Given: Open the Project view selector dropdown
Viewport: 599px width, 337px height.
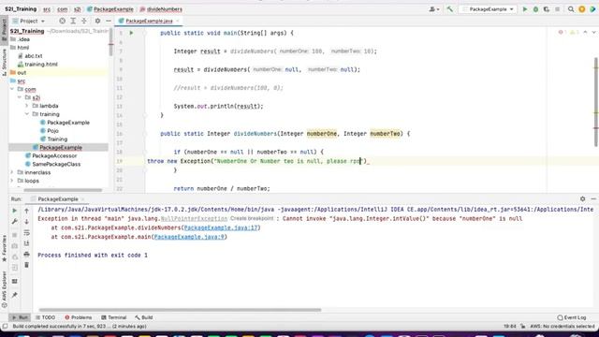Looking at the screenshot, I should pos(29,21).
